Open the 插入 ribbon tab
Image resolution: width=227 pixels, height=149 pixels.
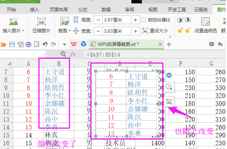pyautogui.click(x=35, y=10)
